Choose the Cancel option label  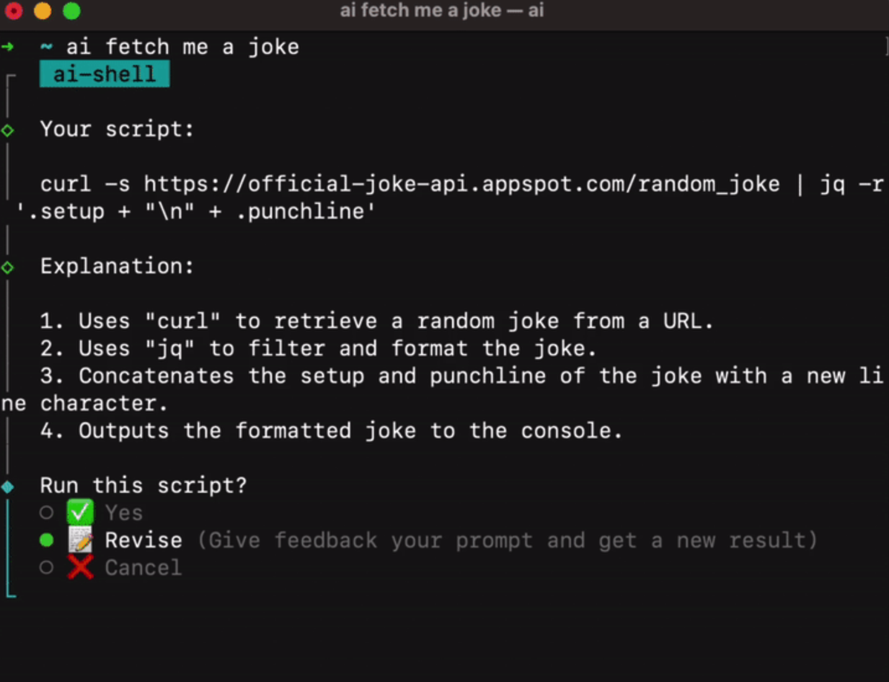click(143, 567)
